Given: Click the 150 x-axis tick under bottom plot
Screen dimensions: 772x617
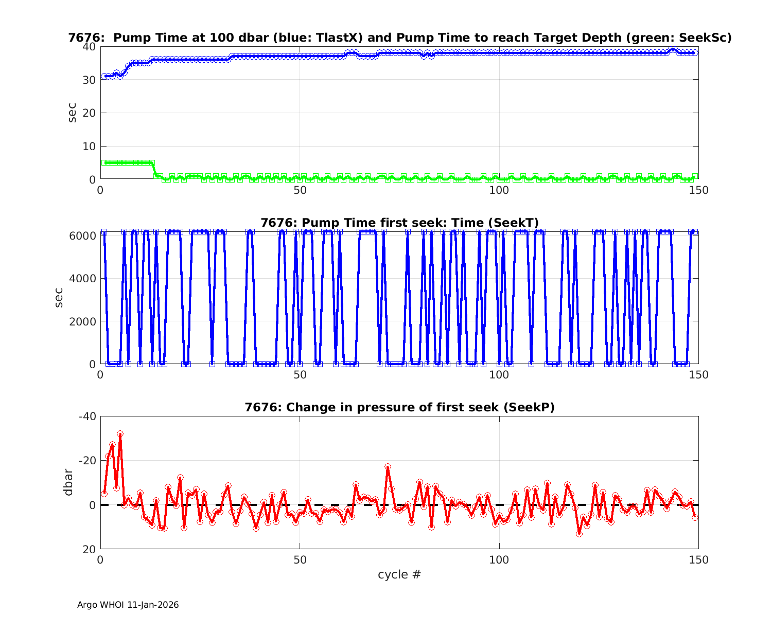Looking at the screenshot, I should [x=698, y=559].
